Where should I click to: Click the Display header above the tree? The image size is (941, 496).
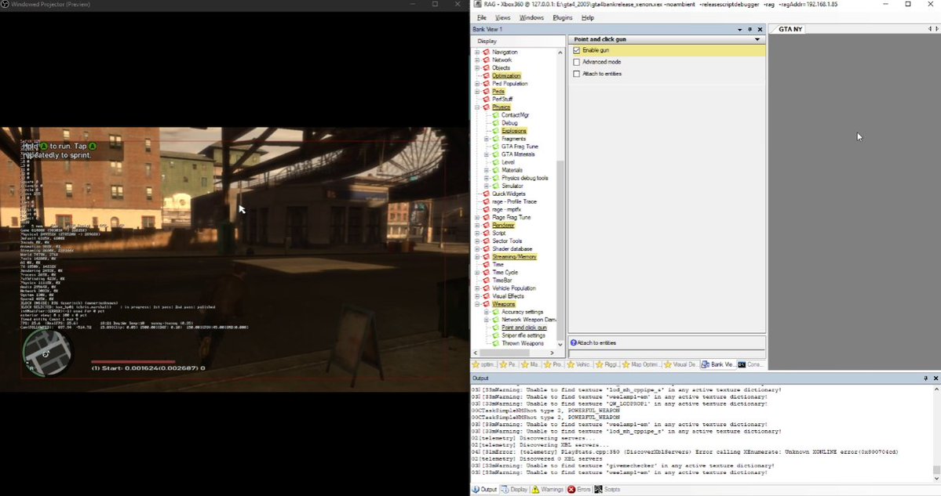pyautogui.click(x=519, y=42)
